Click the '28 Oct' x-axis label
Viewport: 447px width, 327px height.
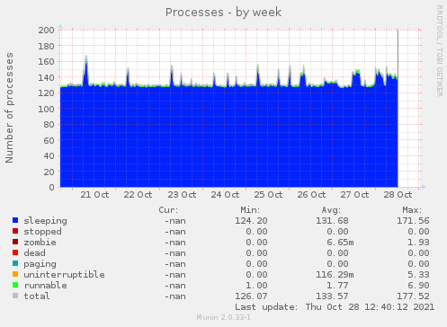pos(398,195)
